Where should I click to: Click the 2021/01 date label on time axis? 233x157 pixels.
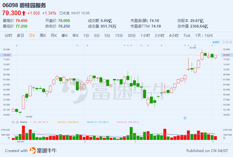(21, 142)
